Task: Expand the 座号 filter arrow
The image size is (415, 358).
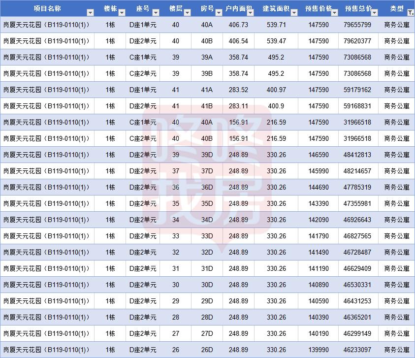Action: tap(155, 13)
